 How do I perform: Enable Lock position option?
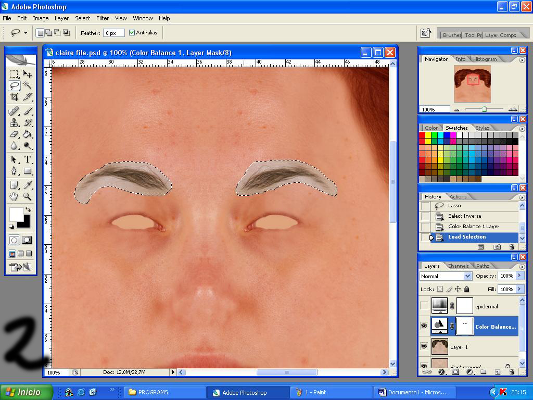click(458, 289)
